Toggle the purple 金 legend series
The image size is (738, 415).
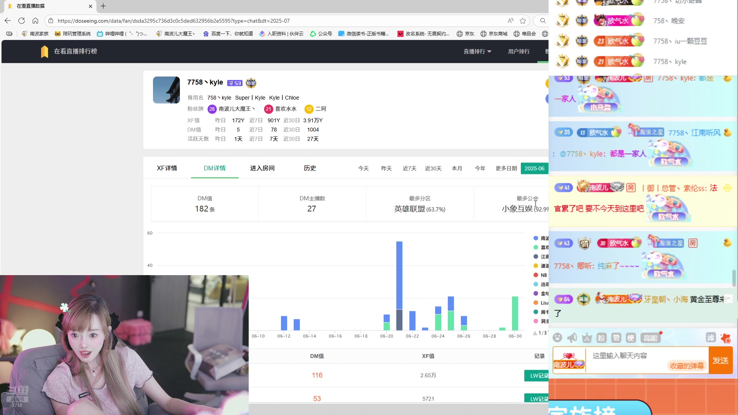tap(541, 294)
